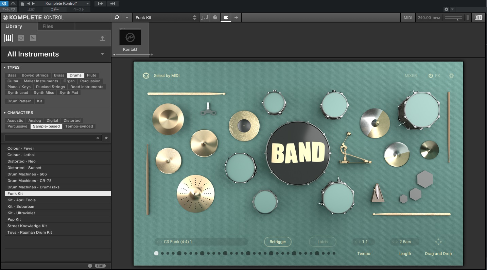The image size is (487, 270).
Task: Click the Drag and Drop arrows icon
Action: coord(438,242)
